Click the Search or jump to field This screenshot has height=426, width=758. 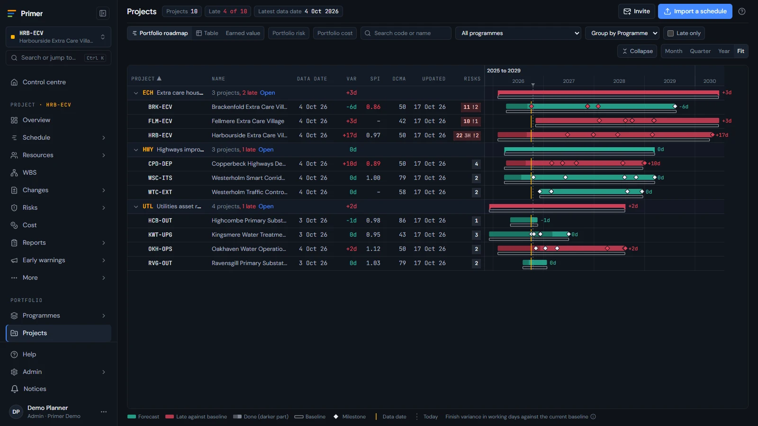coord(58,58)
